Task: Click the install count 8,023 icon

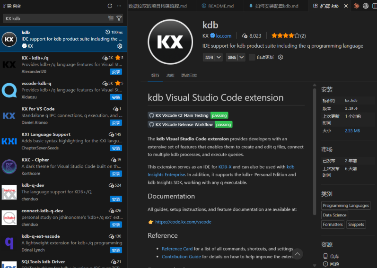Action: [x=245, y=36]
